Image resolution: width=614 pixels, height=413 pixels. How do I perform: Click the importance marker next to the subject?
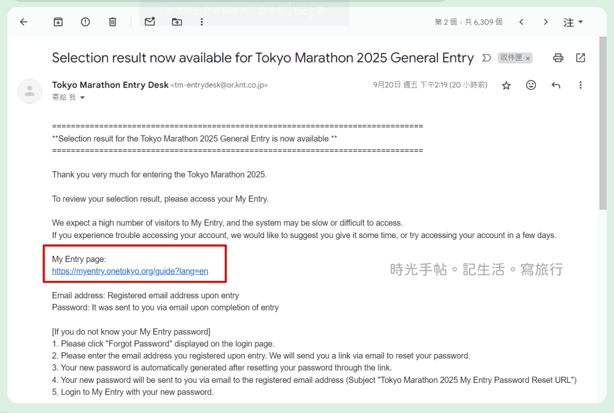pyautogui.click(x=486, y=58)
